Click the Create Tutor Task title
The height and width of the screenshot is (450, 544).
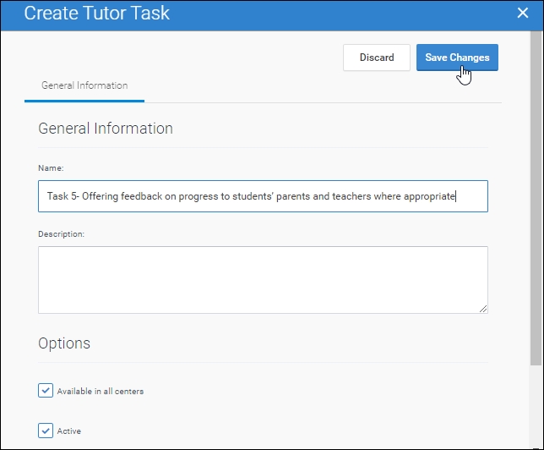click(x=97, y=14)
